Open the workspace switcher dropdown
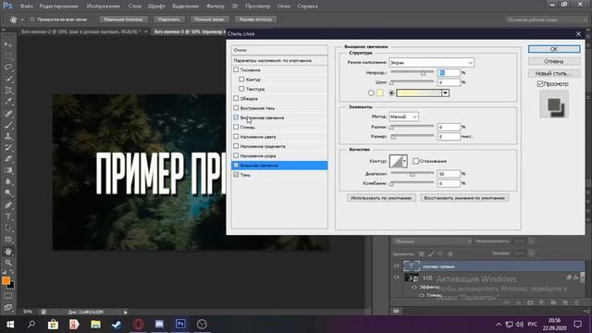Image resolution: width=592 pixels, height=333 pixels. coord(547,19)
